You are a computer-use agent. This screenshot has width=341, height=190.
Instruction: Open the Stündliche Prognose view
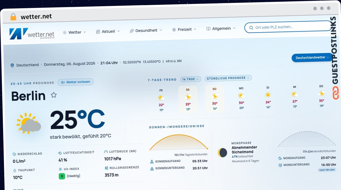click(228, 78)
